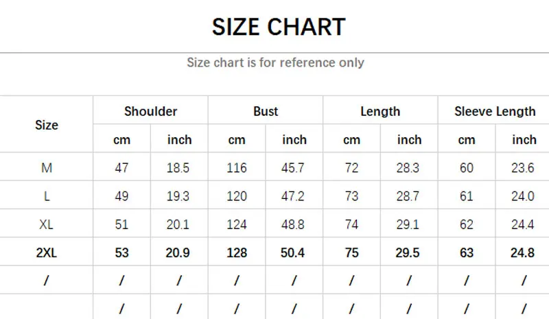Image resolution: width=549 pixels, height=319 pixels.
Task: Select the 24.8 sleeve length cell
Action: tap(524, 252)
